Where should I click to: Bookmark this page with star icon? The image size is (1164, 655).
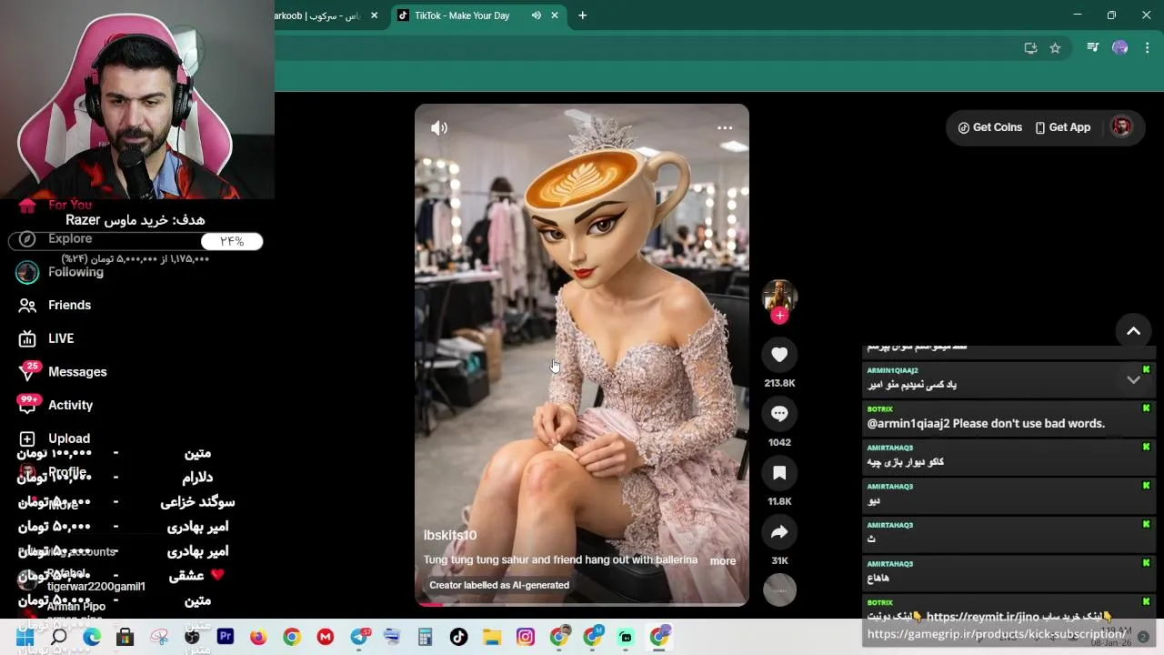click(x=1055, y=48)
